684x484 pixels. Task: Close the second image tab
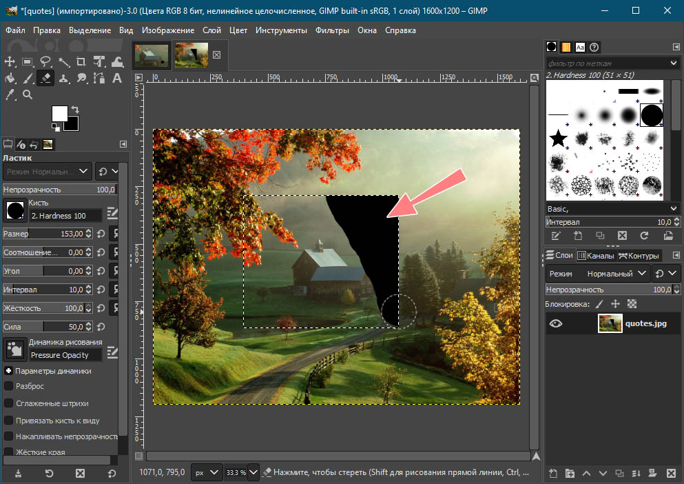click(216, 54)
